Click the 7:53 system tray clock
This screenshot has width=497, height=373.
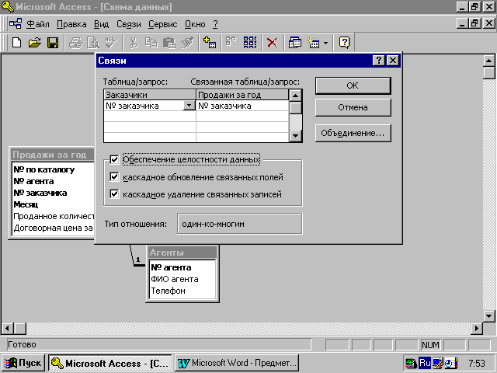pos(477,363)
